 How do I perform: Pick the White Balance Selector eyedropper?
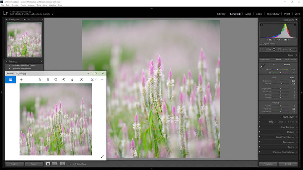[263, 66]
